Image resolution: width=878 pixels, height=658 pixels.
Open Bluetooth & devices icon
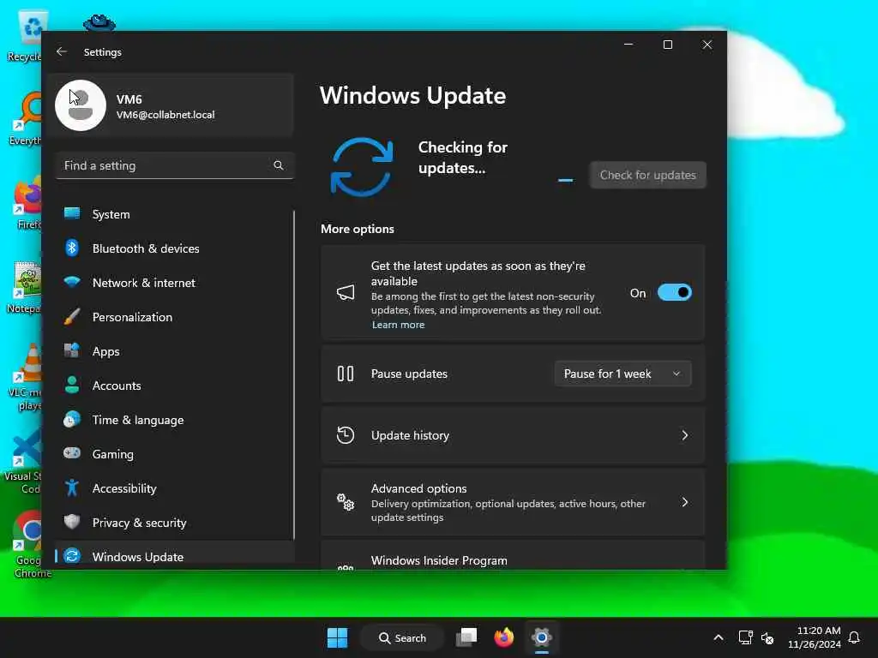coord(72,248)
